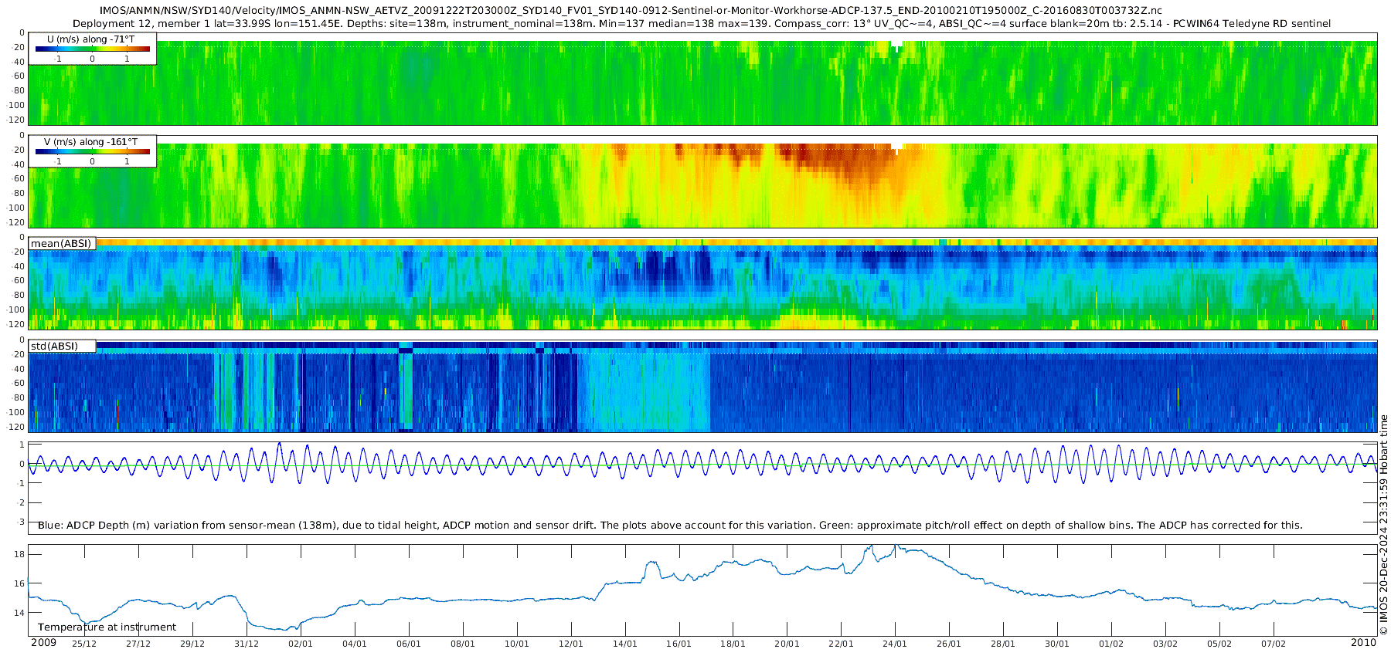
Task: Click the 2010 year label
Action: coord(1363,643)
